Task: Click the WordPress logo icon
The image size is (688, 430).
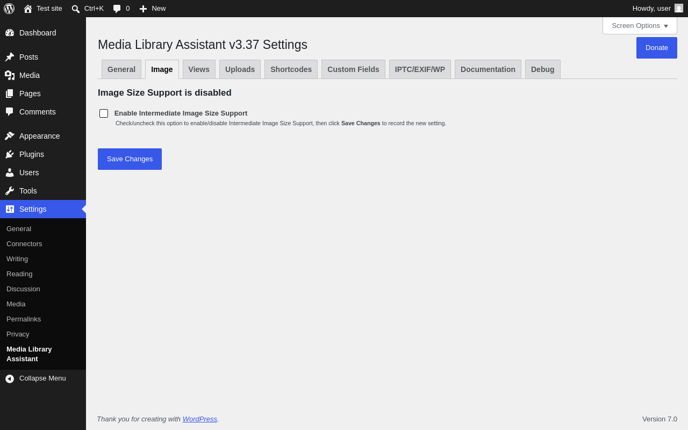Action: tap(9, 9)
